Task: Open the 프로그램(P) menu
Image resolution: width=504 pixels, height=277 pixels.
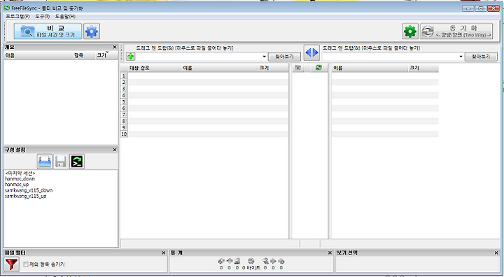Action: (17, 16)
